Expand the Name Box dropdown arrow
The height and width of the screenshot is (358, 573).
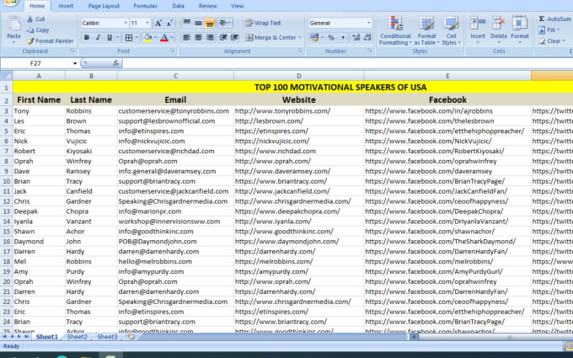(x=75, y=63)
